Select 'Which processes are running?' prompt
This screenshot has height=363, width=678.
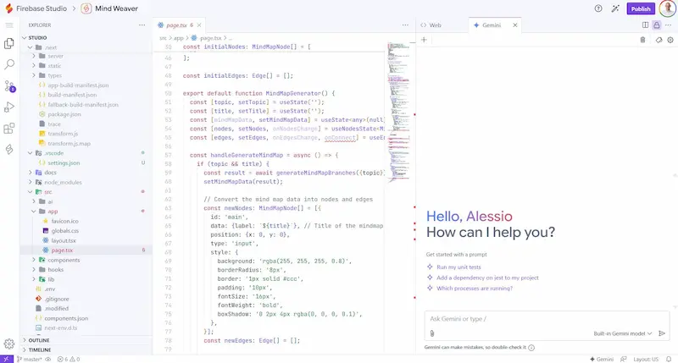[475, 289]
